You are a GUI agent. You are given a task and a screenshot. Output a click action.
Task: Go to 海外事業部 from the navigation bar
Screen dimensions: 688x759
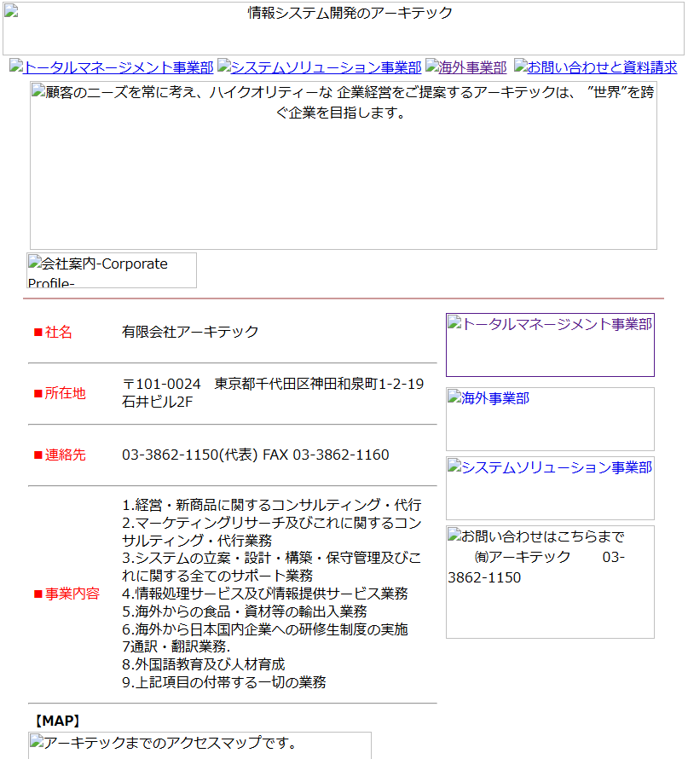click(466, 67)
